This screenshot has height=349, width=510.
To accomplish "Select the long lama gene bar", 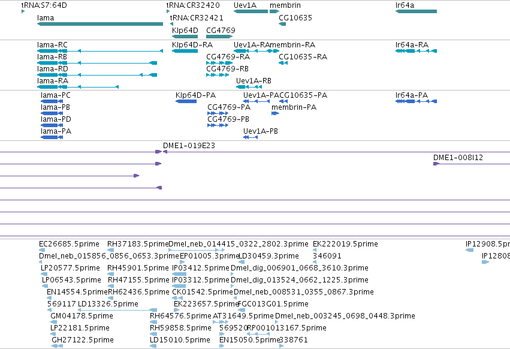I will coord(100,24).
